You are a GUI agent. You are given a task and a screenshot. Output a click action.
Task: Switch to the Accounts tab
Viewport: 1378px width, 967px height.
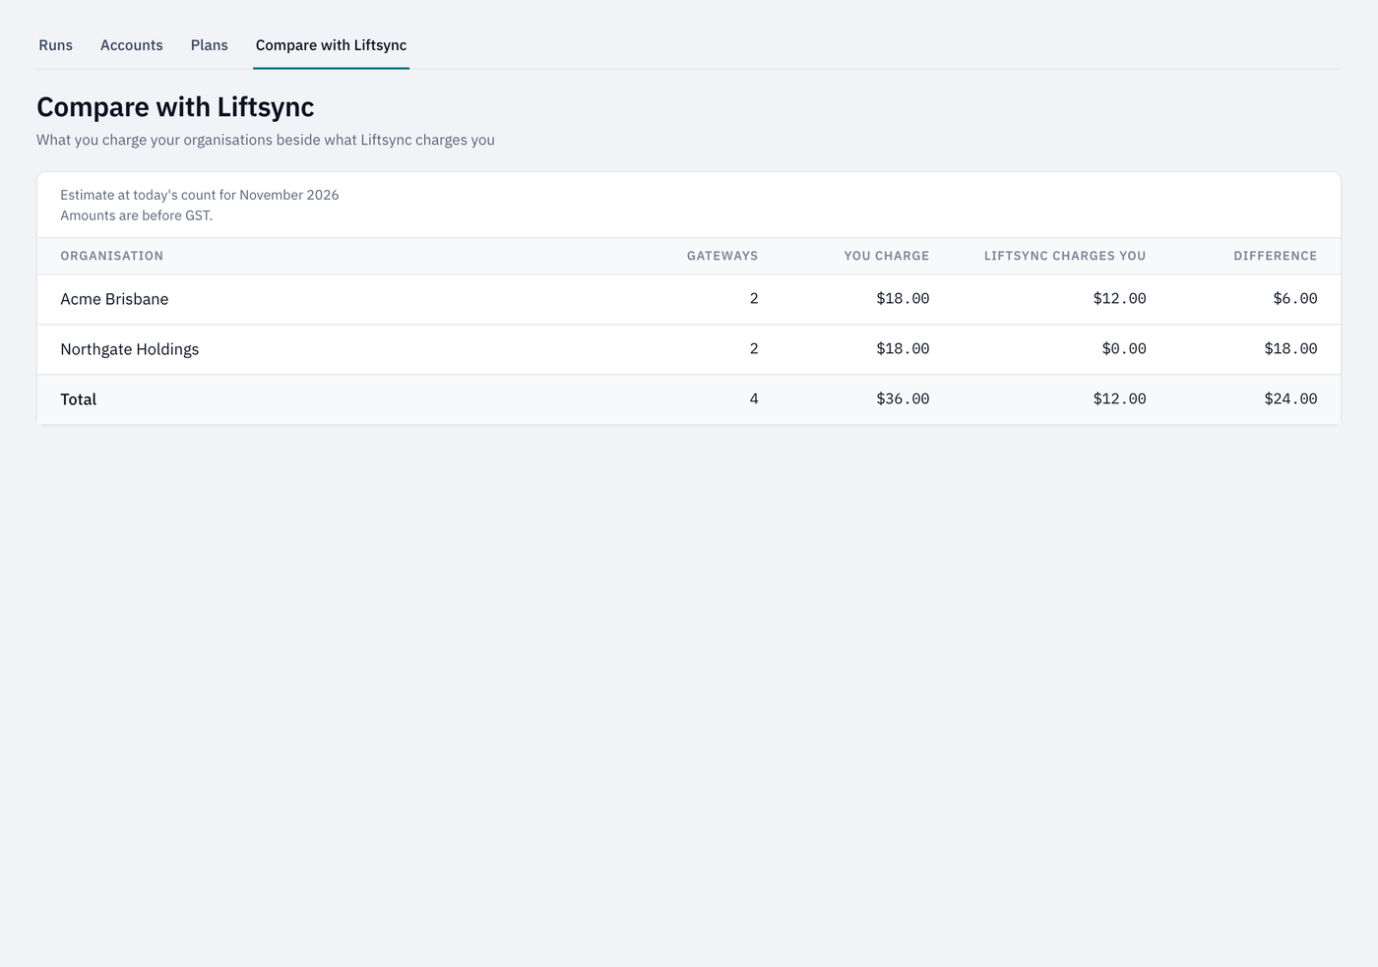click(x=132, y=45)
